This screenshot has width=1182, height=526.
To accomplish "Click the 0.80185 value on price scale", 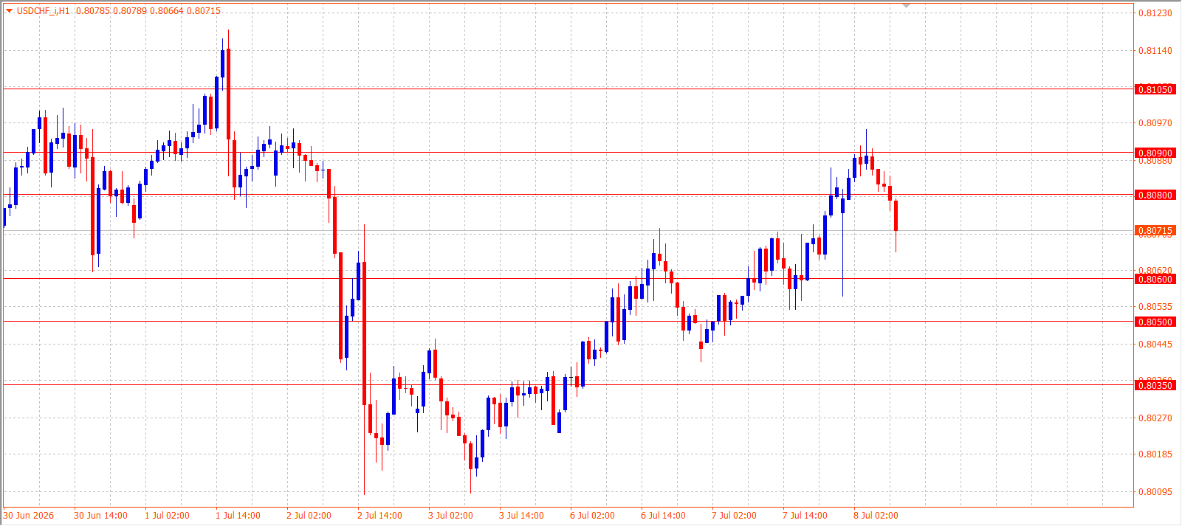I will (1155, 454).
